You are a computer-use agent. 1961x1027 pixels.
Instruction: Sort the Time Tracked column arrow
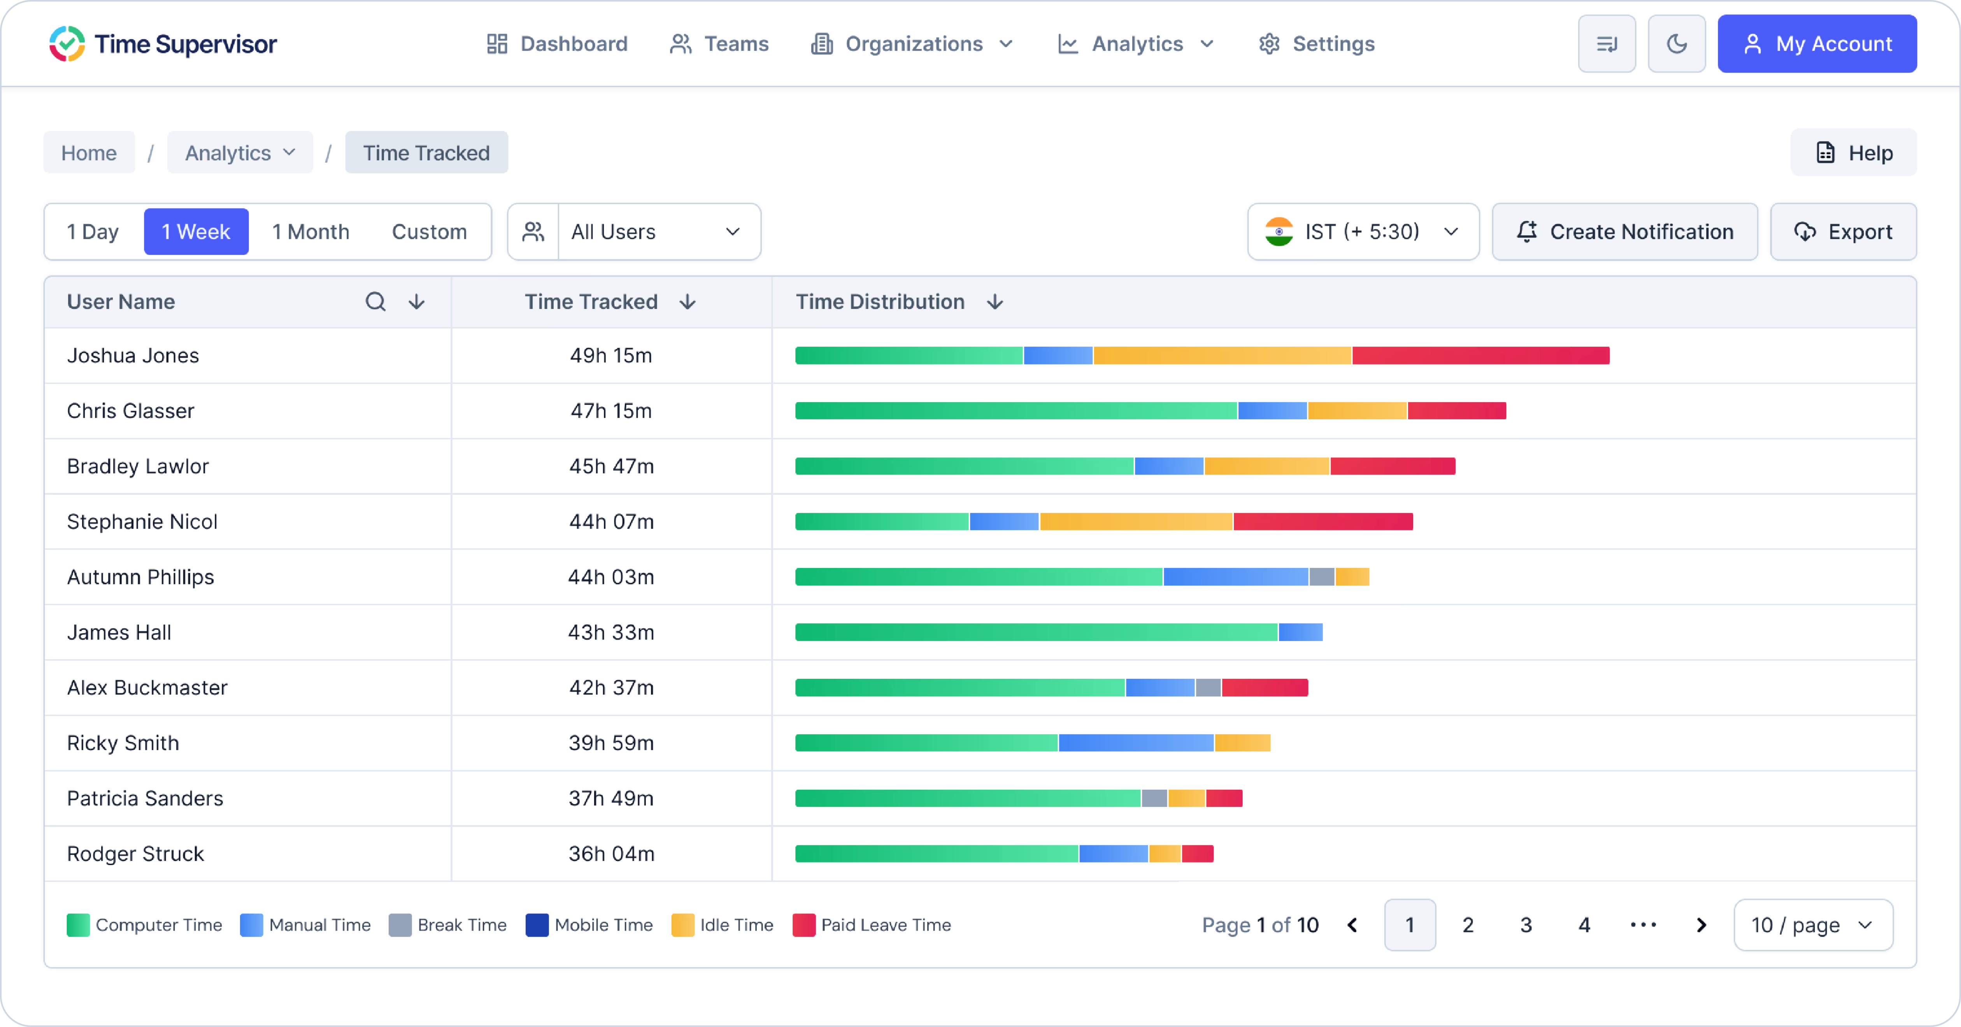pyautogui.click(x=688, y=301)
